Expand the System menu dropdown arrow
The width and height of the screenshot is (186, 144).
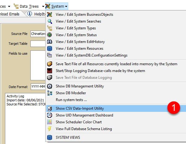(66, 6)
